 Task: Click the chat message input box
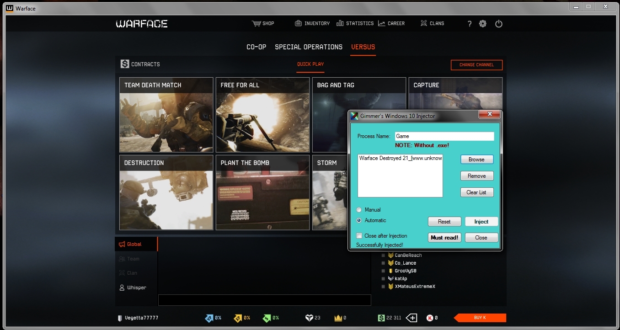pyautogui.click(x=264, y=300)
